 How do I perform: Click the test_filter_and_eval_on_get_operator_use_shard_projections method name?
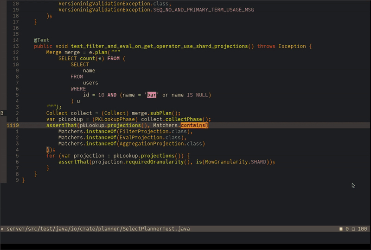[159, 46]
